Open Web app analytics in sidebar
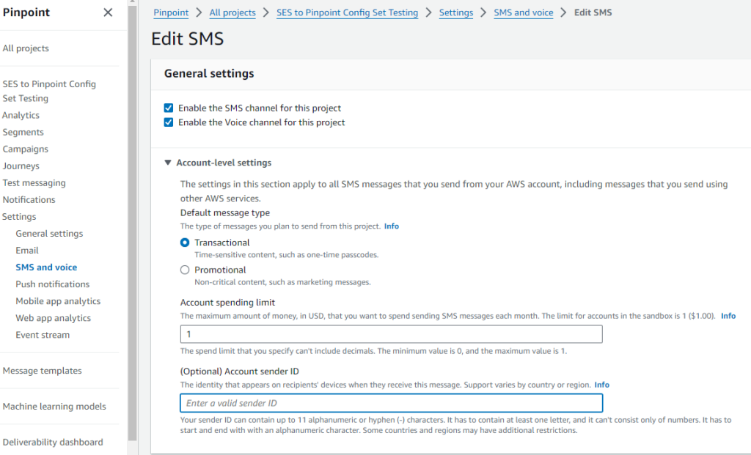The height and width of the screenshot is (455, 751). 53,318
